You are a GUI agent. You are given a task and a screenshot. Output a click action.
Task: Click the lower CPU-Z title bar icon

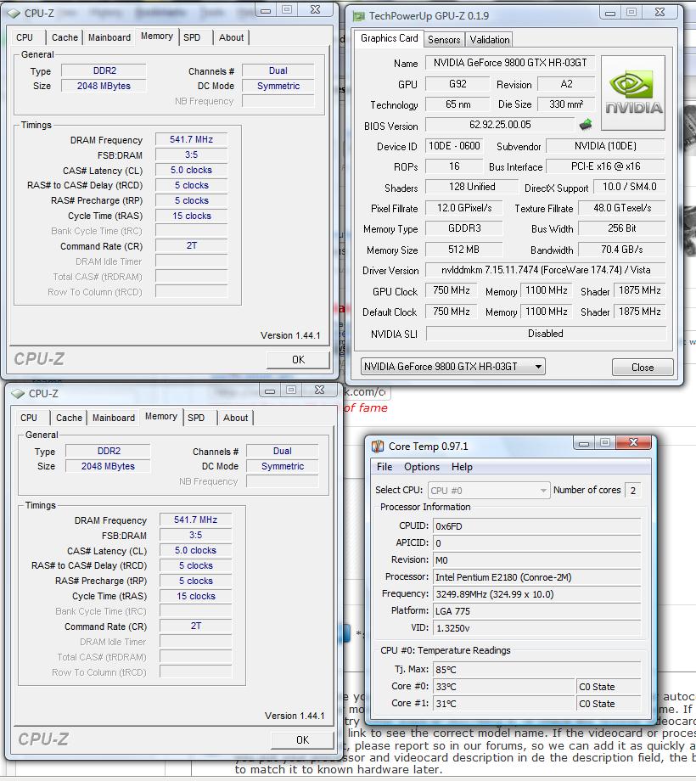pyautogui.click(x=19, y=394)
